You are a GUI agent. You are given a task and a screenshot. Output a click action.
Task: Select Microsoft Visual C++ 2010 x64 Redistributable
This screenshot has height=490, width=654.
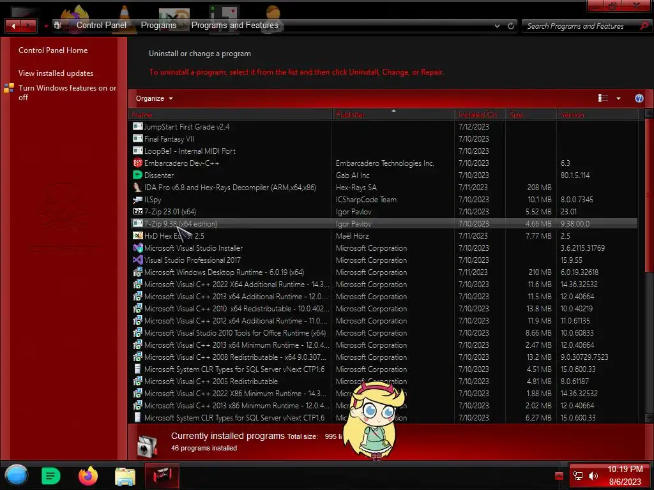coord(383,308)
